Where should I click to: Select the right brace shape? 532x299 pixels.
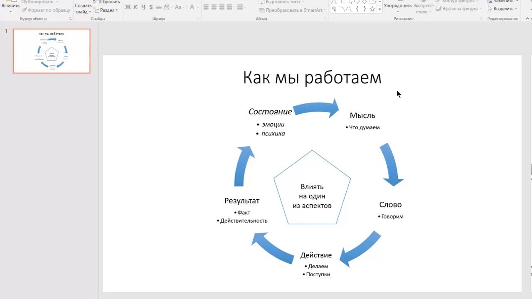point(365,9)
